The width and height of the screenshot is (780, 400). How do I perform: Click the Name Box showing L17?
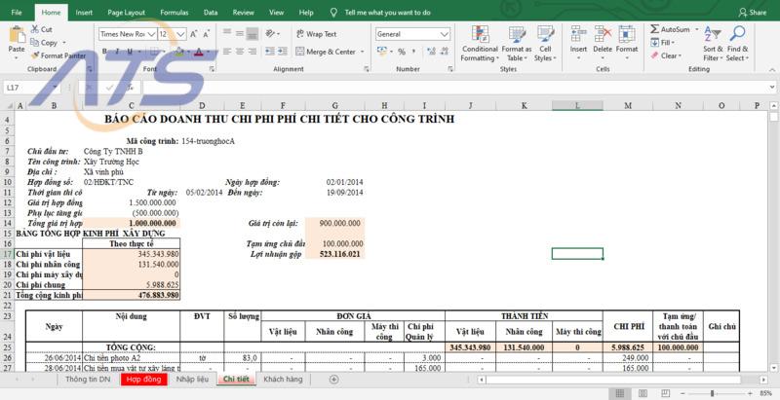pyautogui.click(x=29, y=88)
